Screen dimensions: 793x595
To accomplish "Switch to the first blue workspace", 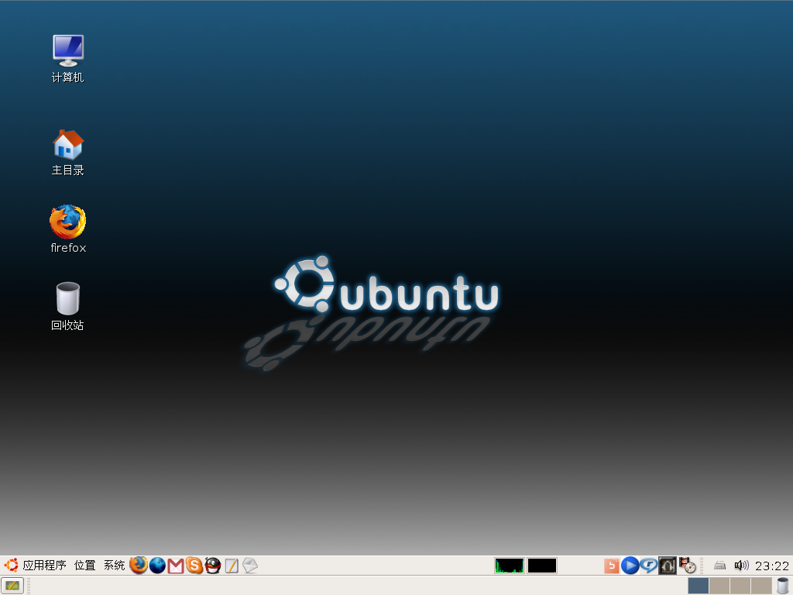I will 698,586.
